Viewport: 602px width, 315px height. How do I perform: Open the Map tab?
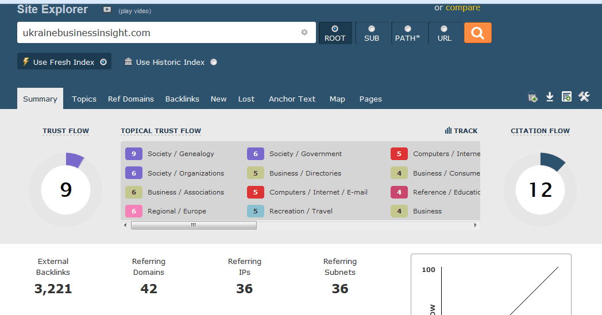pyautogui.click(x=337, y=99)
